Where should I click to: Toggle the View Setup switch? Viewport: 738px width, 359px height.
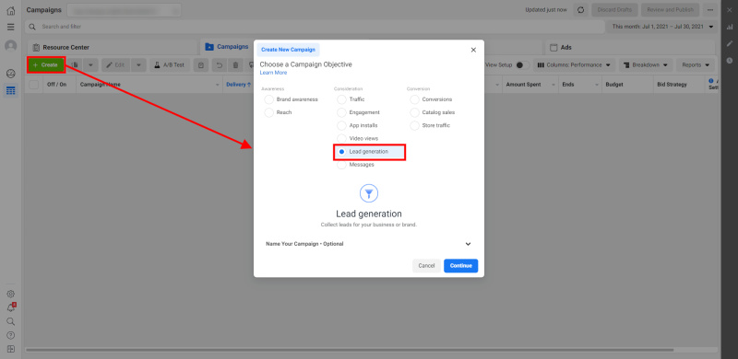point(522,64)
